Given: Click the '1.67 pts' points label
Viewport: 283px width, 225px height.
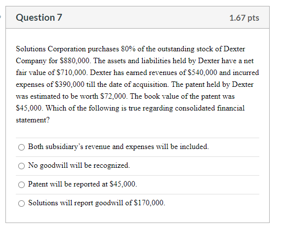Looking at the screenshot, I should point(244,18).
